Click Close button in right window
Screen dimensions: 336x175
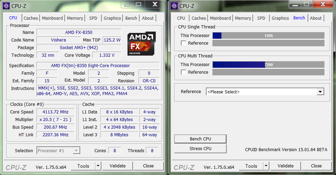click(316, 166)
